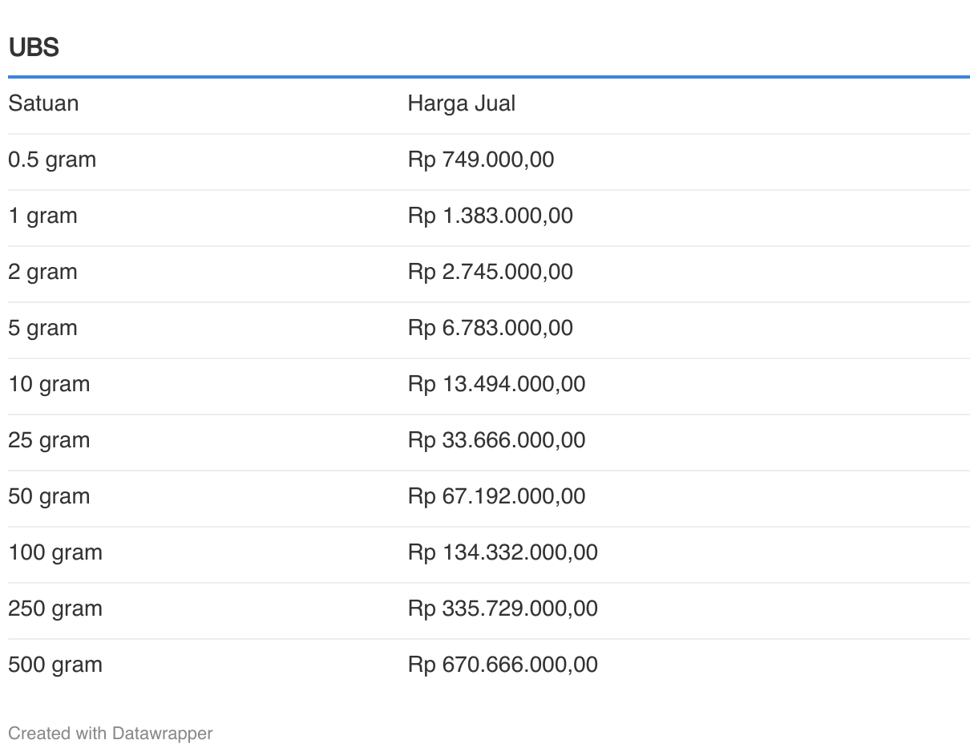Click price Rp 33.666.000,00

coord(497,440)
